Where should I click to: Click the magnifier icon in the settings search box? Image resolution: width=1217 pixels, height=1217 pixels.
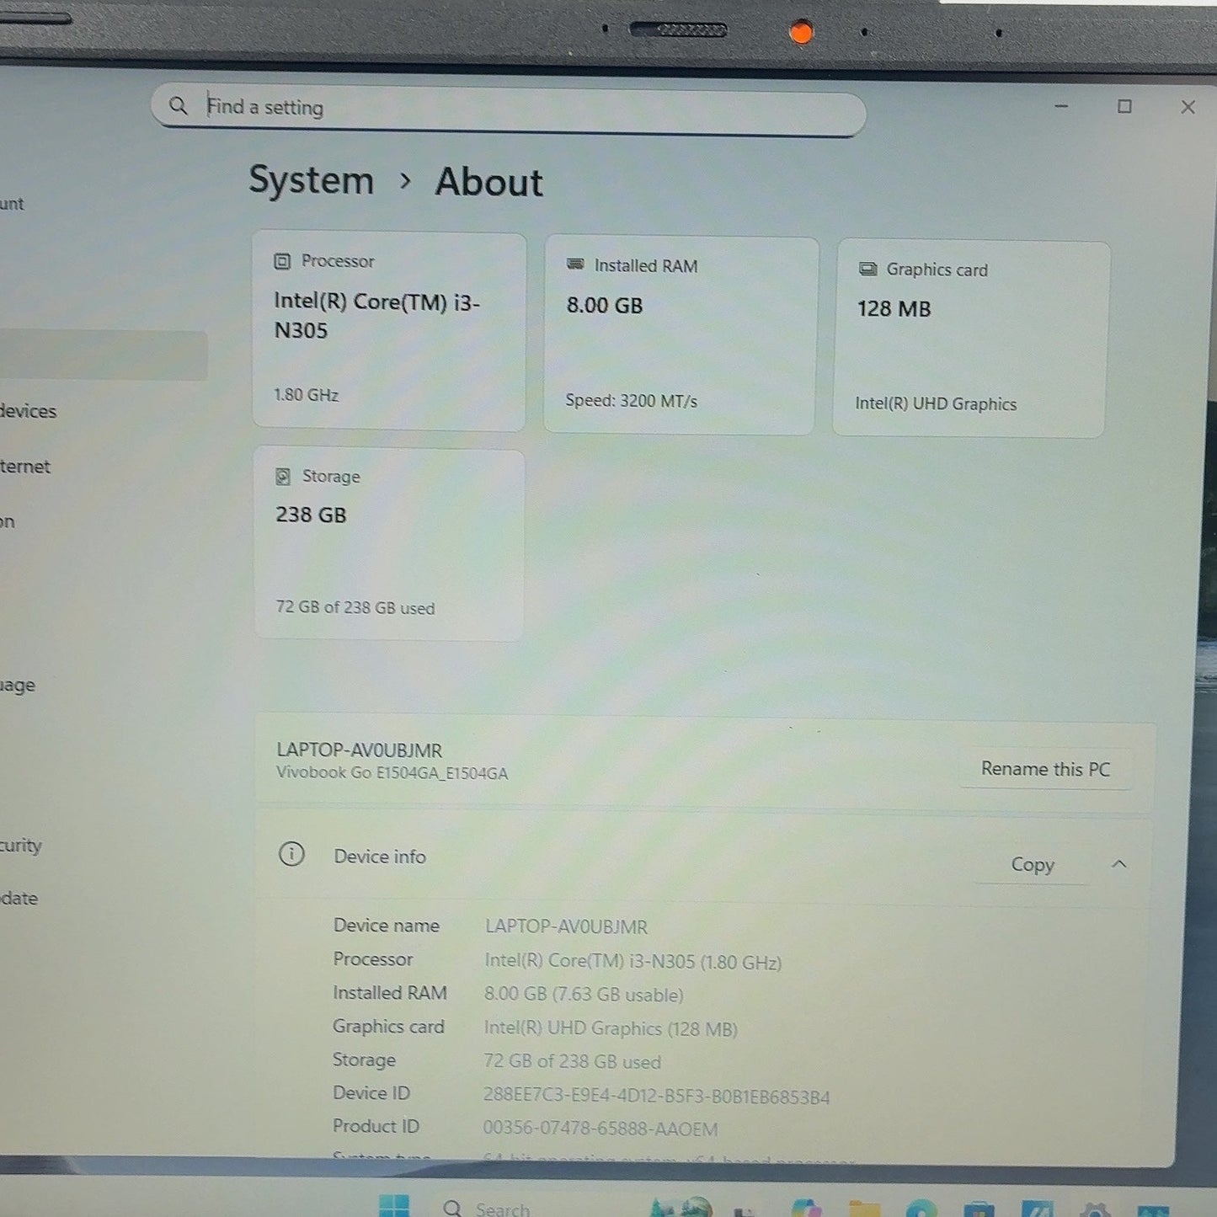pyautogui.click(x=178, y=106)
